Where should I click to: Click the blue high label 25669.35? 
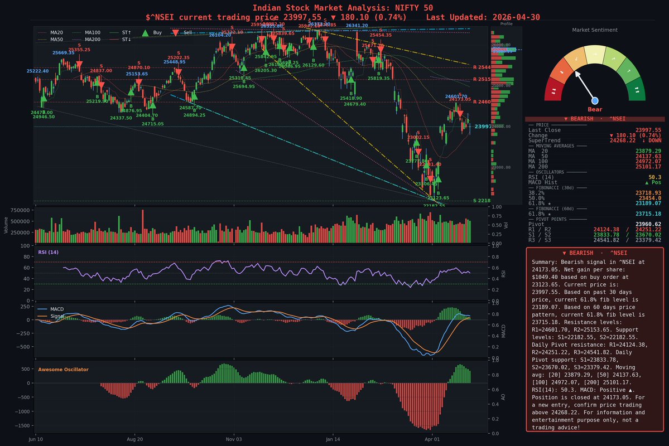(x=63, y=53)
